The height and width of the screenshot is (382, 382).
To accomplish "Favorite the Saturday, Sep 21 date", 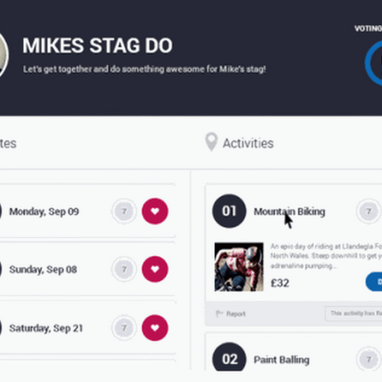I will click(x=155, y=328).
